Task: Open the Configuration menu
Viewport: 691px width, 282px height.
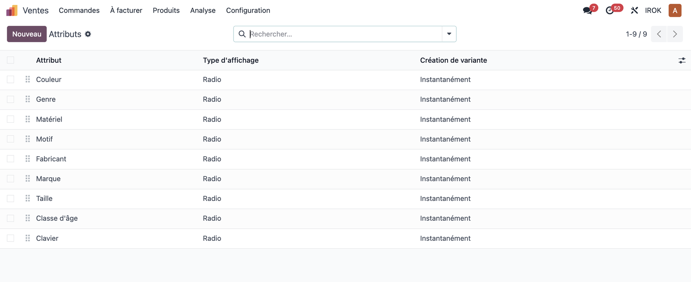Action: (248, 10)
